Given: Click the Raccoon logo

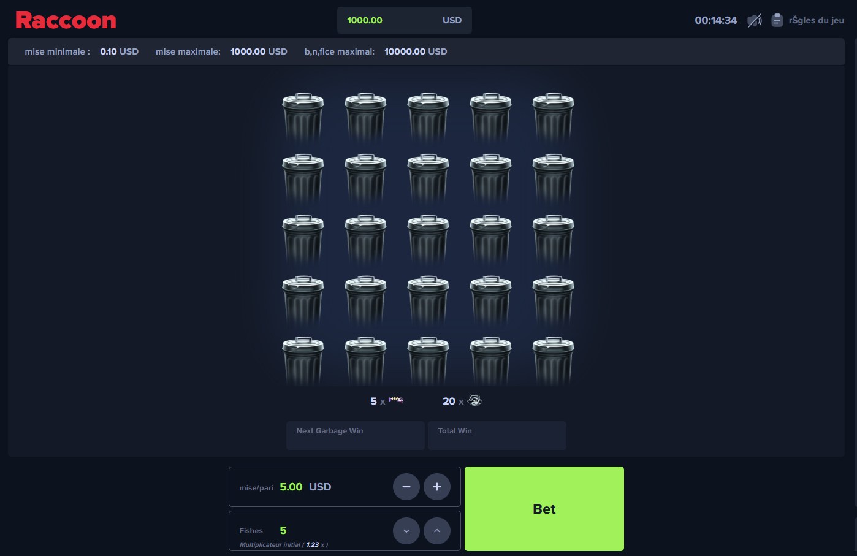Looking at the screenshot, I should [x=66, y=20].
